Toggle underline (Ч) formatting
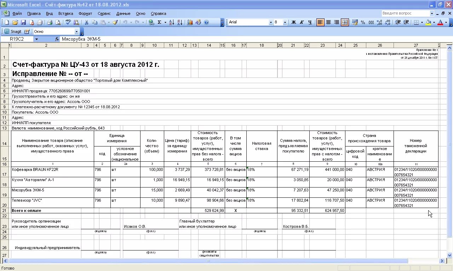The height and width of the screenshot is (271, 453). (310, 22)
